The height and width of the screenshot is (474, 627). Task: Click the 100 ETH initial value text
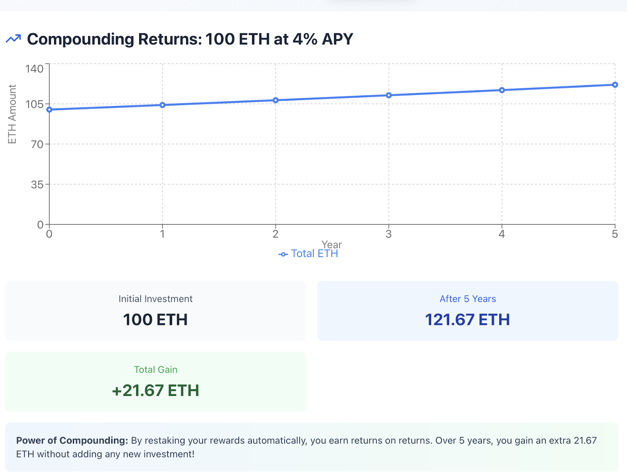click(x=156, y=320)
